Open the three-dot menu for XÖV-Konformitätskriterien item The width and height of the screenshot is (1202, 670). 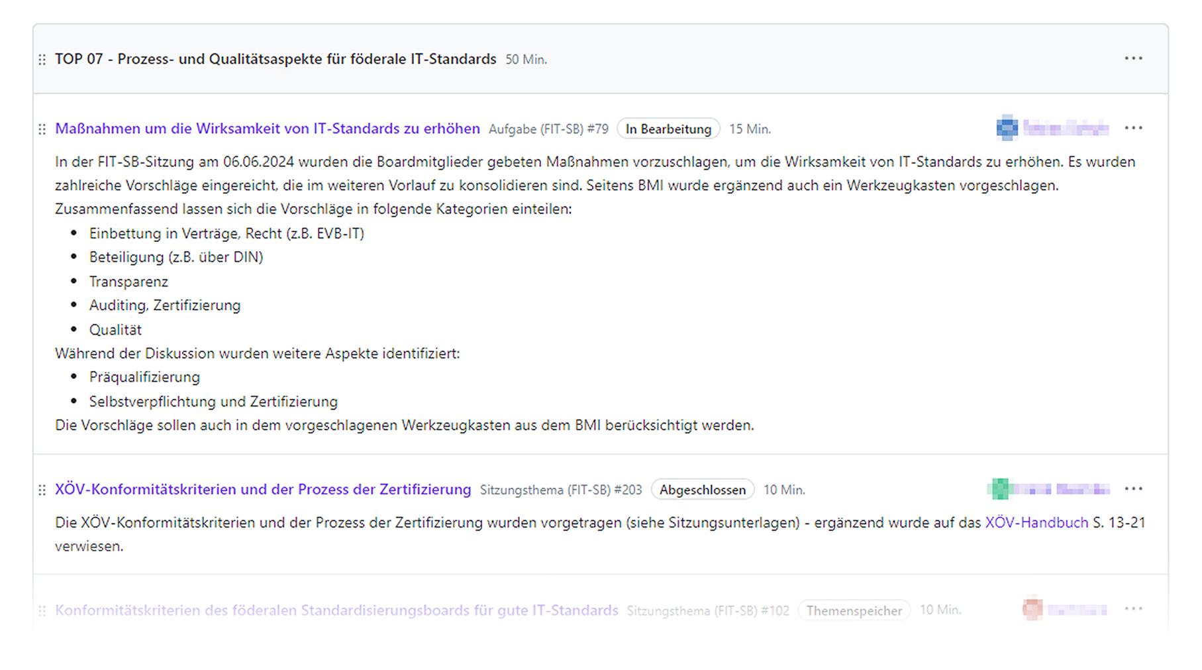[1132, 489]
